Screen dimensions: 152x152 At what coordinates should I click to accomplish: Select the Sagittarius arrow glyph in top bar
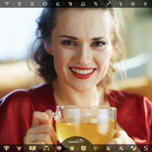[108, 4]
